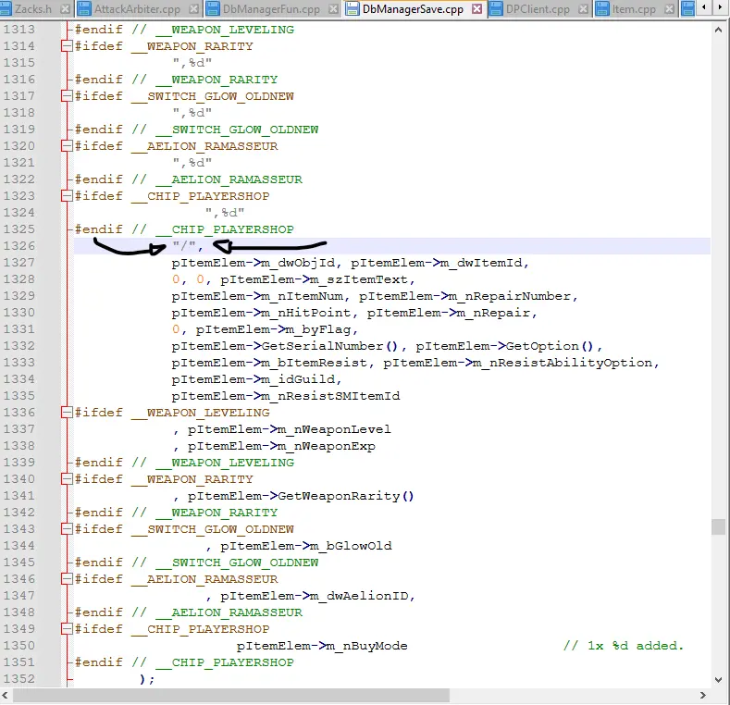The width and height of the screenshot is (730, 705).
Task: Click the save-state icon on DbManagerSave.cpp tab
Action: pyautogui.click(x=353, y=9)
